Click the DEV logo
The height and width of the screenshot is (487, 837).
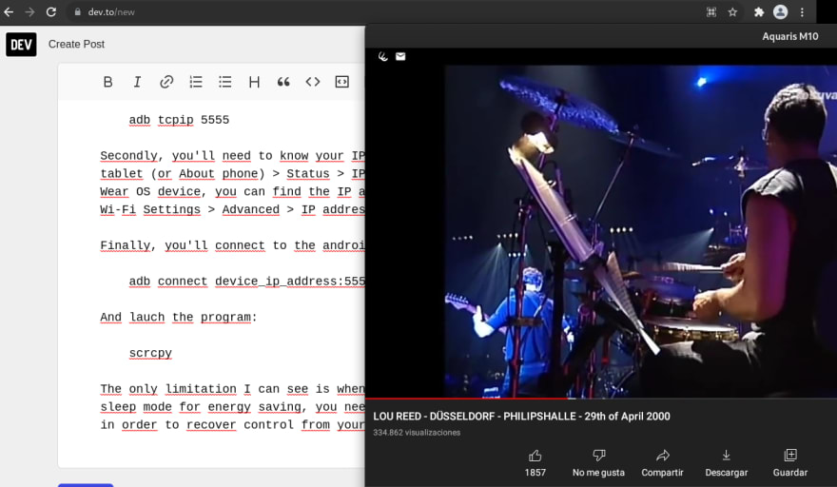[x=21, y=45]
